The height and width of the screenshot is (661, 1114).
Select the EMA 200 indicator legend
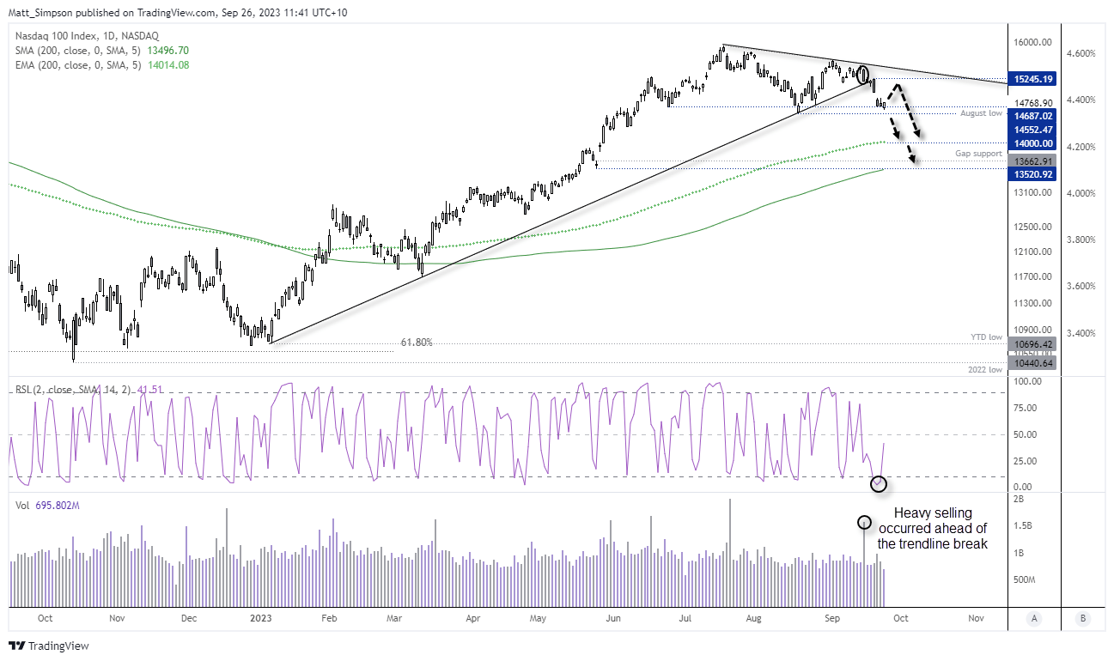point(102,64)
